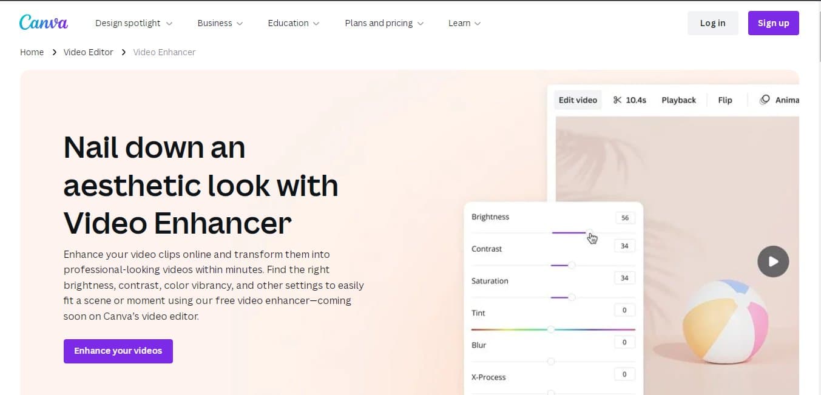Click the Blur slider handle
The height and width of the screenshot is (395, 821).
551,362
